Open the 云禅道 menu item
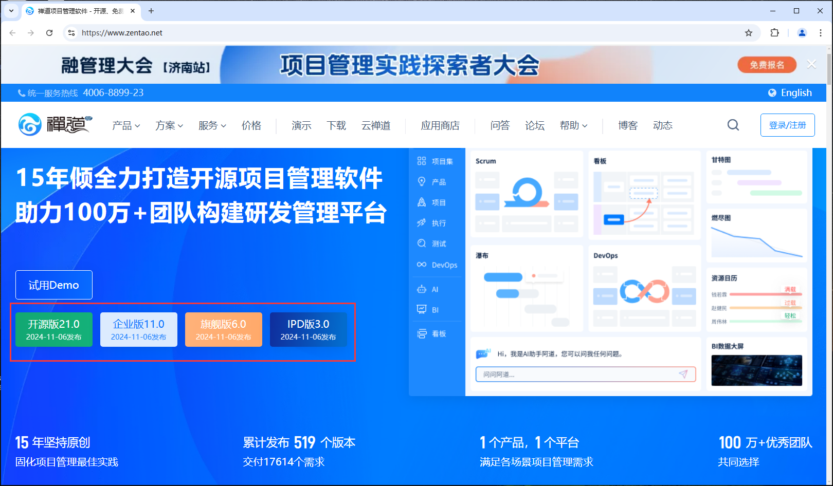Screen dimensions: 833x486 point(376,125)
